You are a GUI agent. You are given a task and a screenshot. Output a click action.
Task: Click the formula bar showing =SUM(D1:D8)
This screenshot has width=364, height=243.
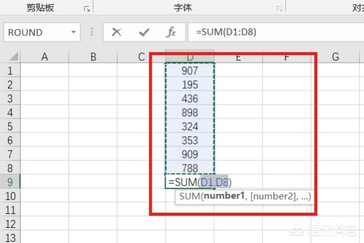coord(276,32)
